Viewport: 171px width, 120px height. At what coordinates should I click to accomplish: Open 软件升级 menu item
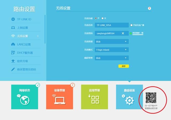click(26, 61)
